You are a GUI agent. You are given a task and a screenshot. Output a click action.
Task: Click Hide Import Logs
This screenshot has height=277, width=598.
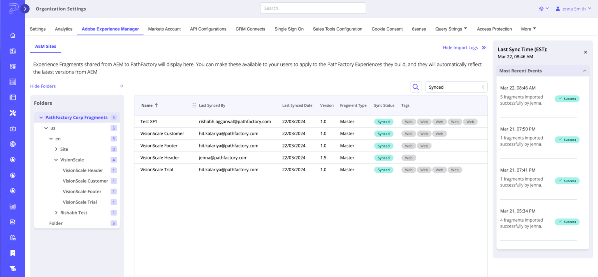(460, 47)
